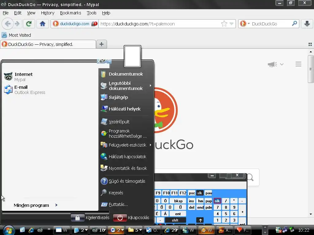
Task: Open Sajátgép (My Computer)
Action: (114, 97)
